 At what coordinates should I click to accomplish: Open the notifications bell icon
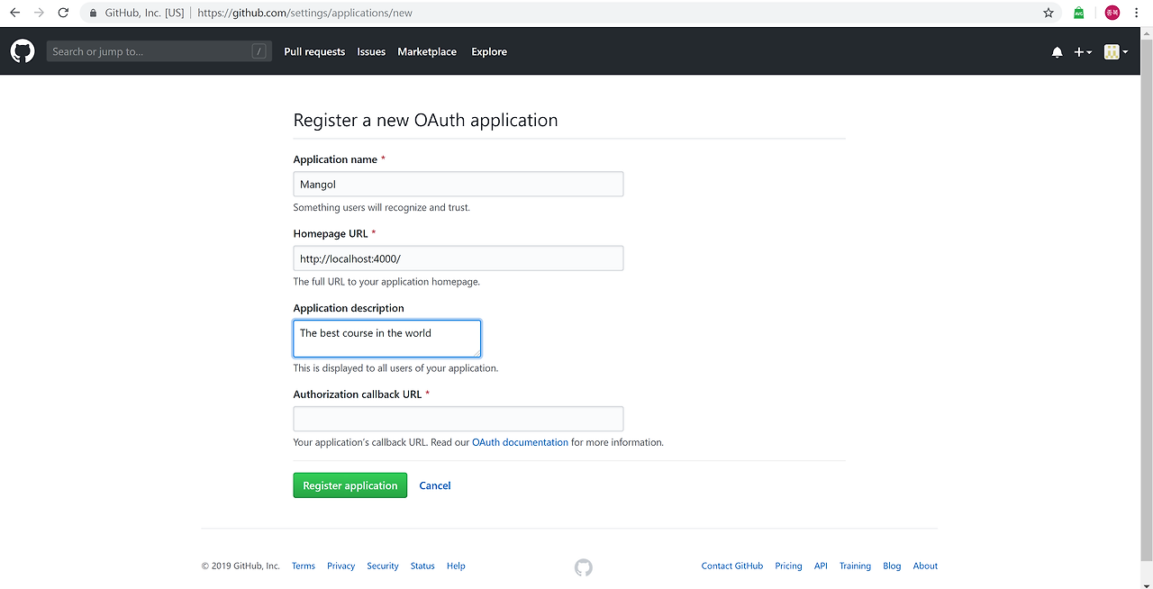coord(1057,52)
